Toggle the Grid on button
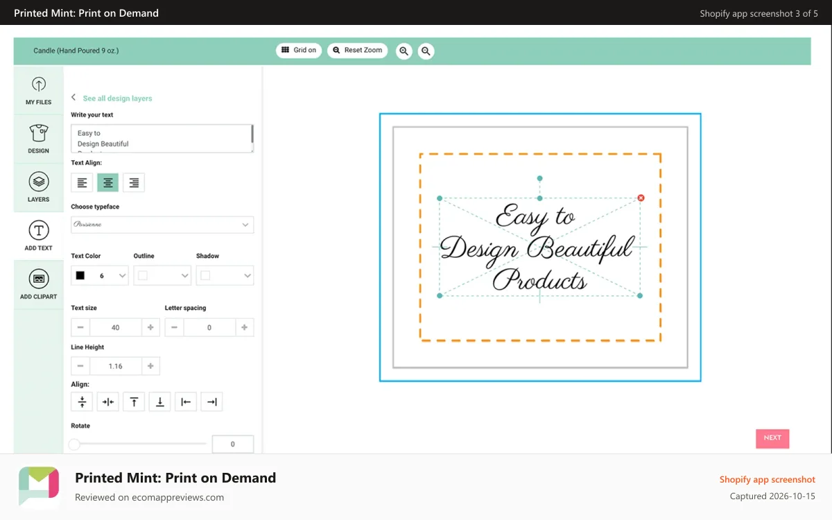 299,50
